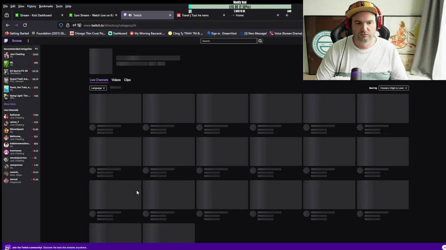Switch to the Videos tab
This screenshot has width=446, height=250.
[116, 80]
